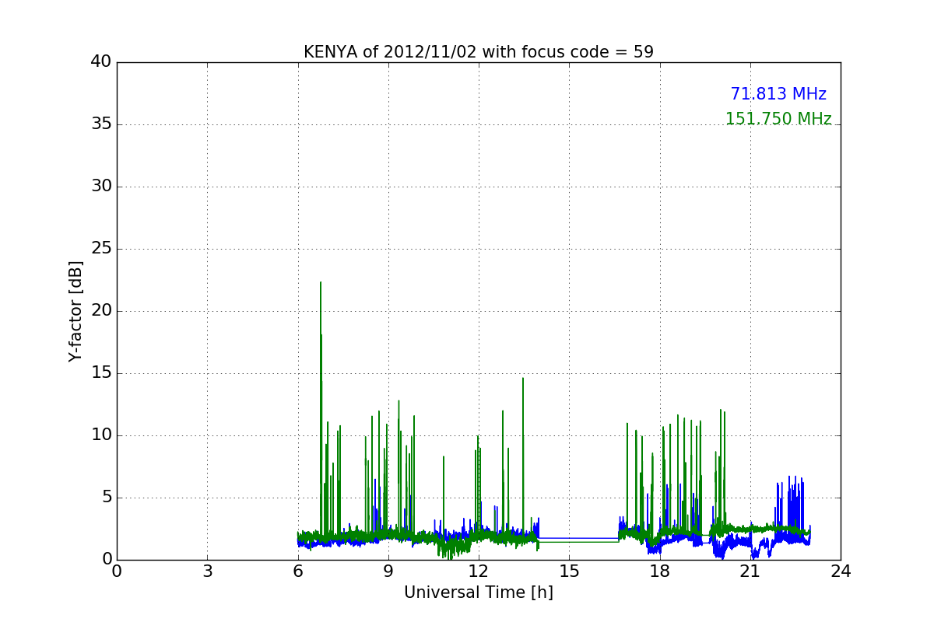Click the Universal Time [h] axis label

coord(479,592)
